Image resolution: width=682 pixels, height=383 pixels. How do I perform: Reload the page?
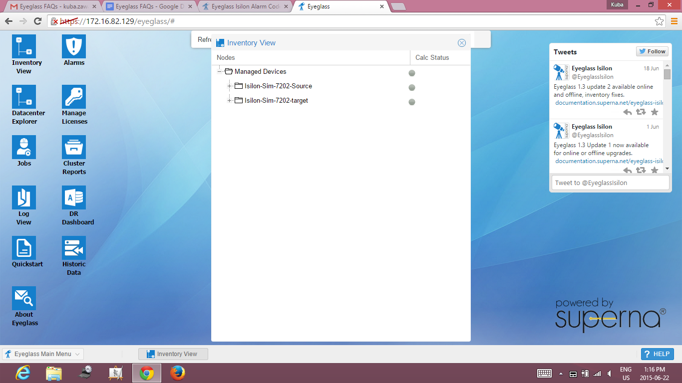coord(37,21)
